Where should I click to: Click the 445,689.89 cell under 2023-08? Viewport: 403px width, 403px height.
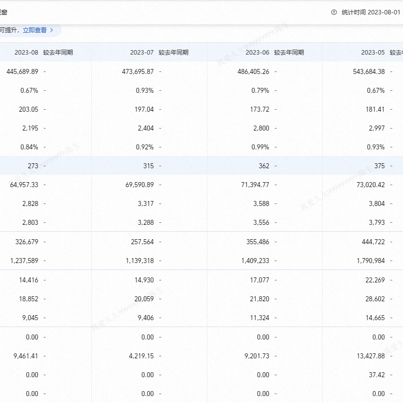pyautogui.click(x=22, y=71)
